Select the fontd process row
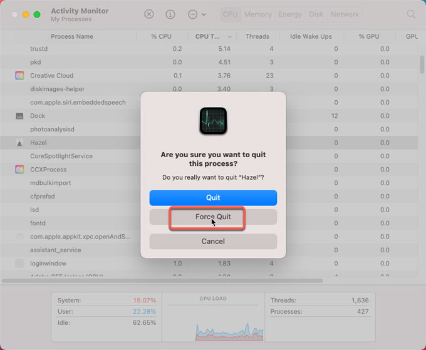Screen dimensions: 426x350 tap(209, 223)
